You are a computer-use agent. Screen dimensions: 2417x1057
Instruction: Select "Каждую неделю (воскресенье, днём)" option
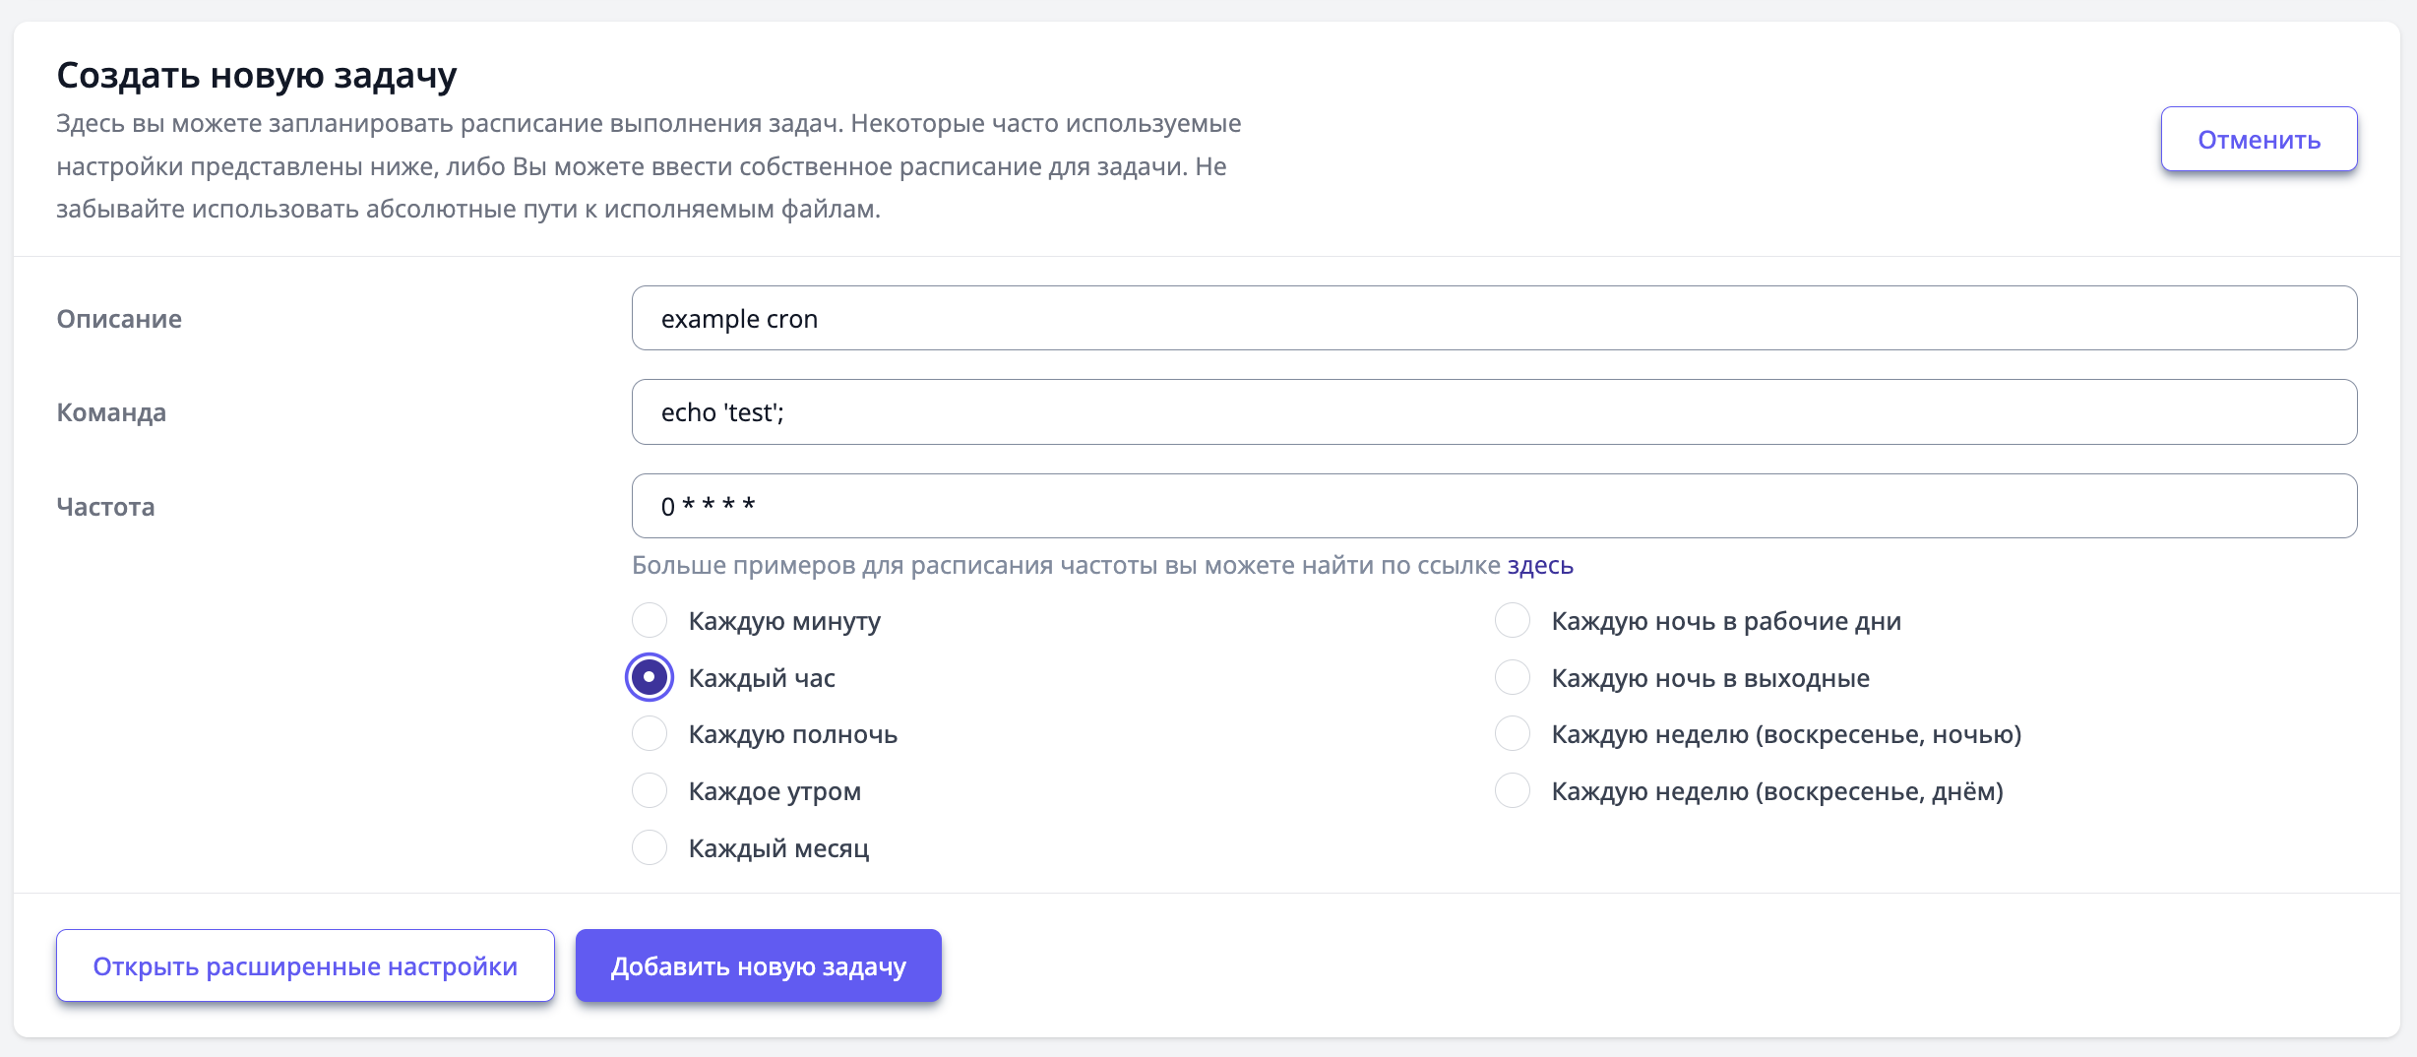pos(1513,790)
